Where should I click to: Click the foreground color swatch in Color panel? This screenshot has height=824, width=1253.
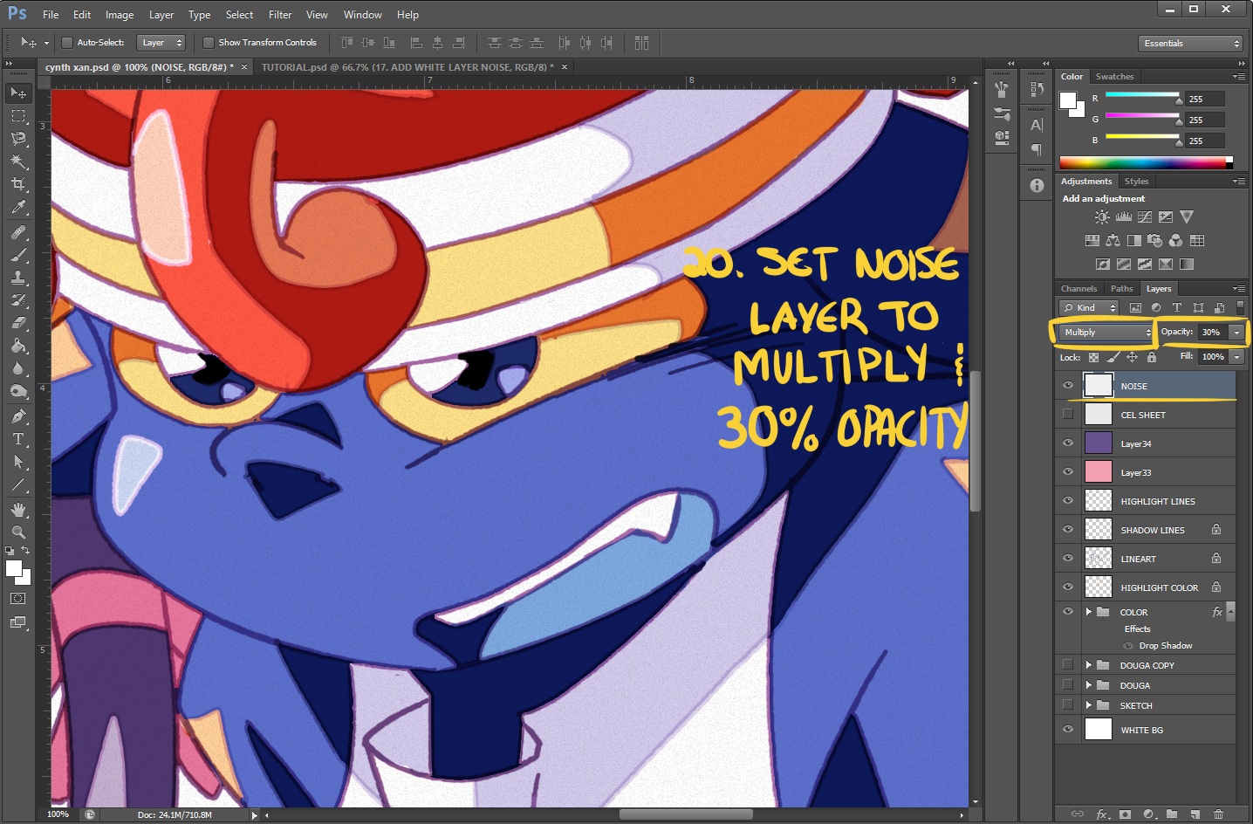pos(1067,100)
